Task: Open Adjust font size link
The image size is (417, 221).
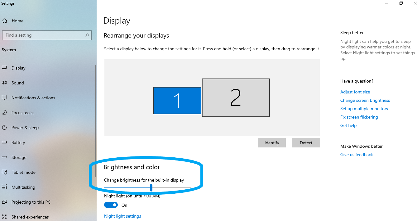Action: 355,92
